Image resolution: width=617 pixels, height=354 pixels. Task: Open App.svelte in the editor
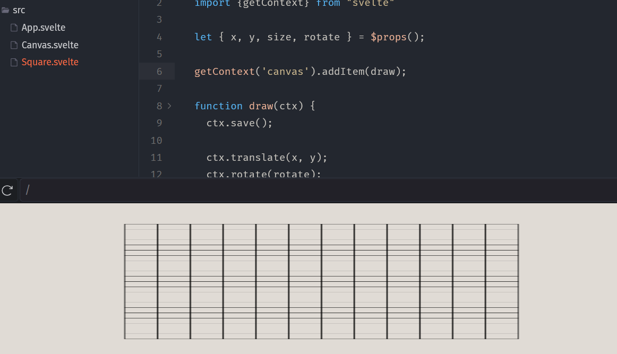tap(44, 28)
